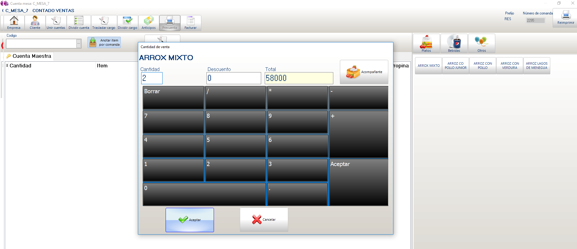Viewport: 577px width, 249px height.
Task: Choose the Otros category tab
Action: coord(481,44)
